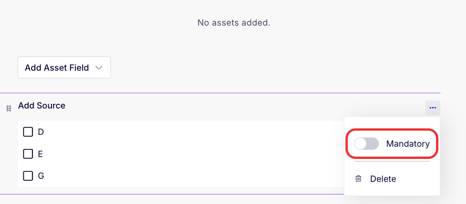Screen dimensions: 466x204
Task: Select the E option label text
Action: click(40, 154)
